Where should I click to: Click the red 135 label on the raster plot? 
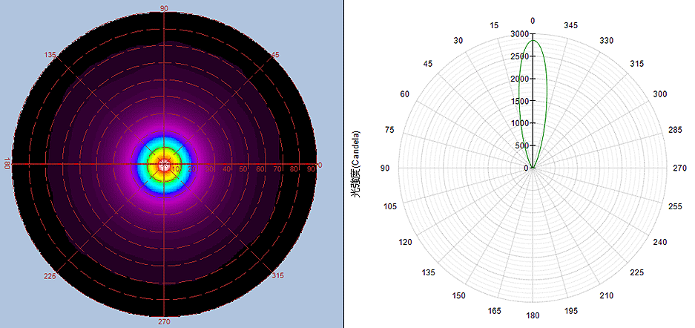coord(50,55)
